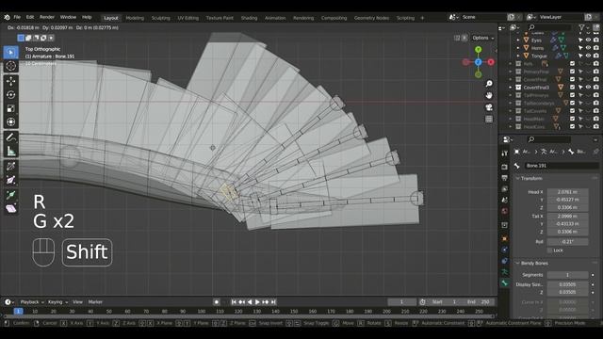Collapse the Transform panel
Viewport: 603px width, 339px height.
tap(518, 178)
